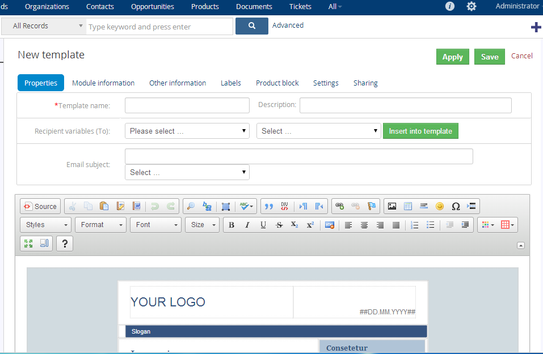This screenshot has width=543, height=354.
Task: Toggle strikethrough formatting
Action: (x=279, y=225)
